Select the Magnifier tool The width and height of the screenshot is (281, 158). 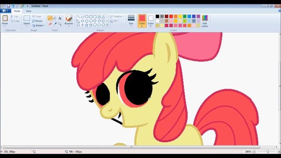(60, 24)
